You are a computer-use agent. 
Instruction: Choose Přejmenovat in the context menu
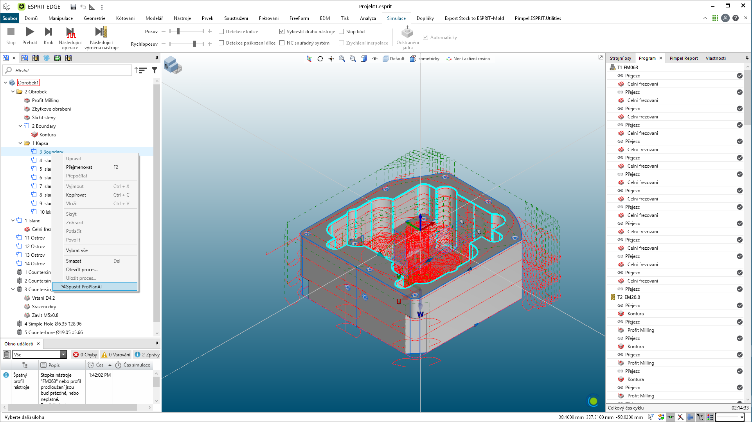pos(79,167)
